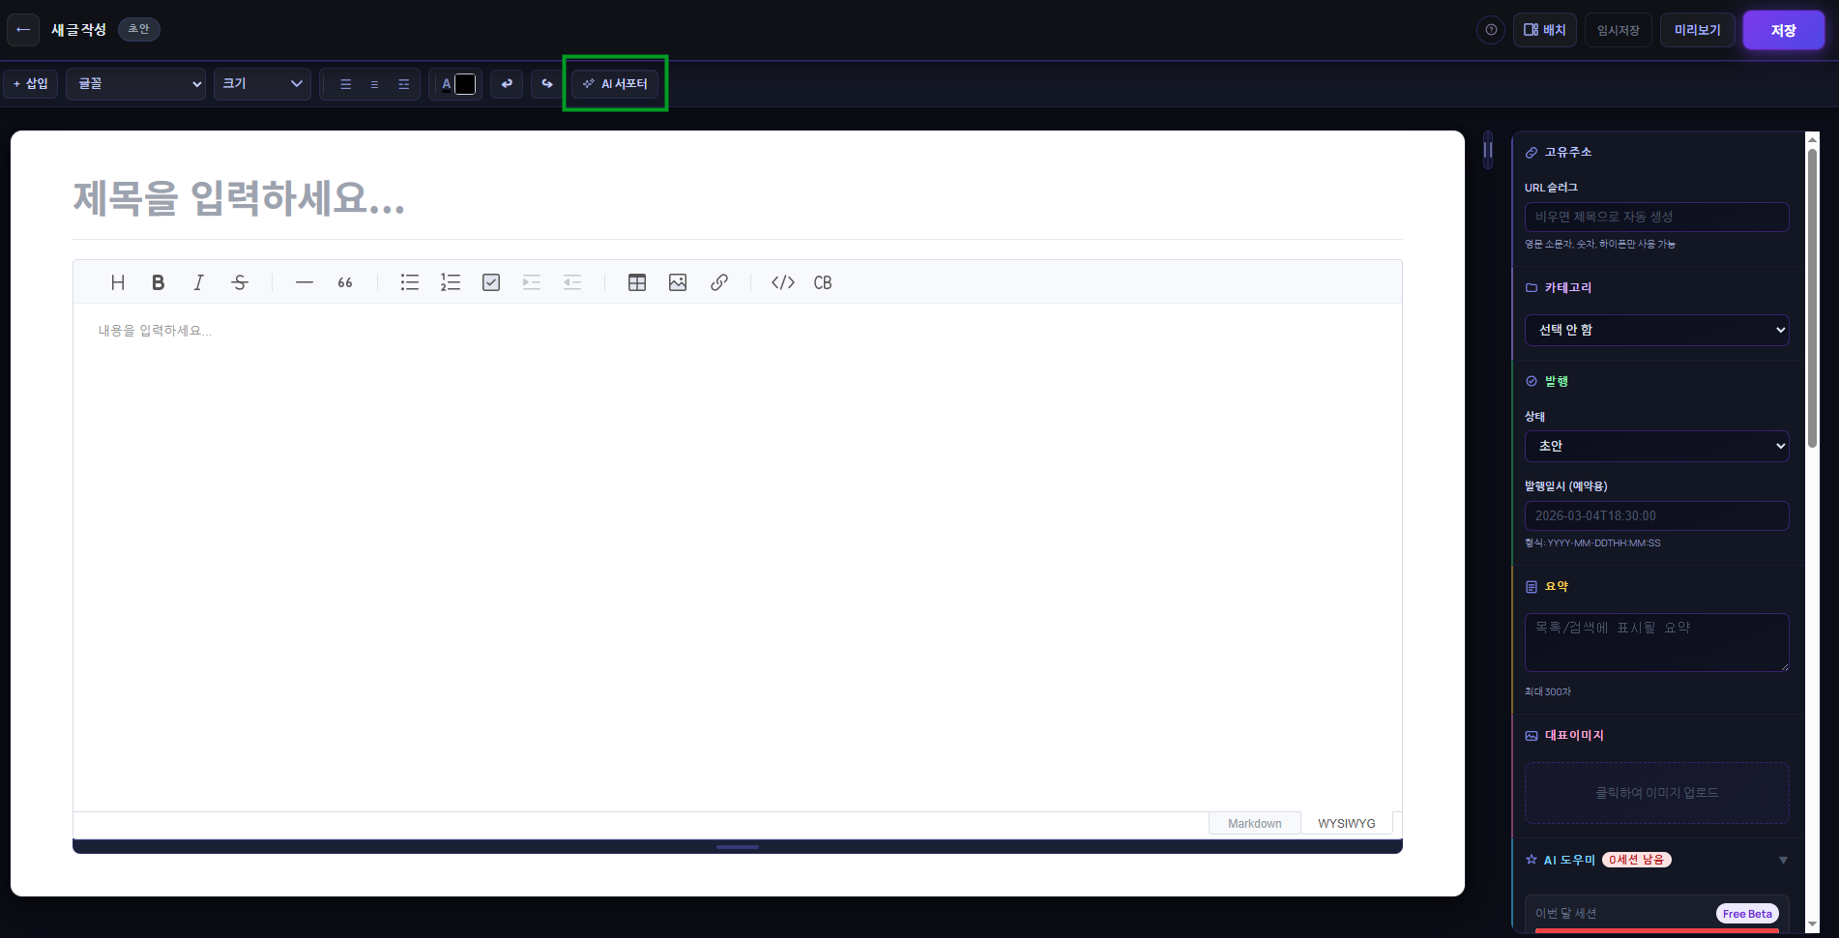Create a numbered list
1839x938 pixels.
[451, 282]
